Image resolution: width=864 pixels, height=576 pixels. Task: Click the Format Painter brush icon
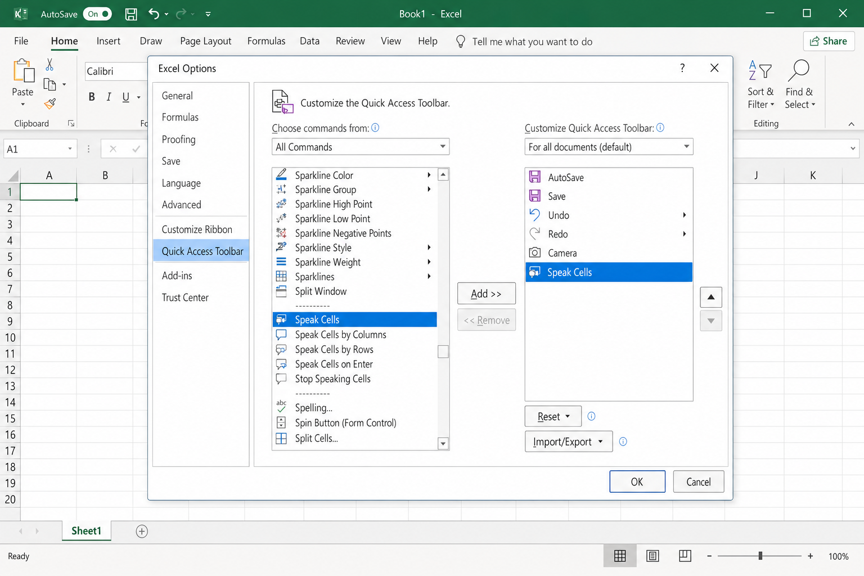tap(50, 103)
